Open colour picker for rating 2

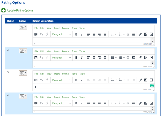23,51
